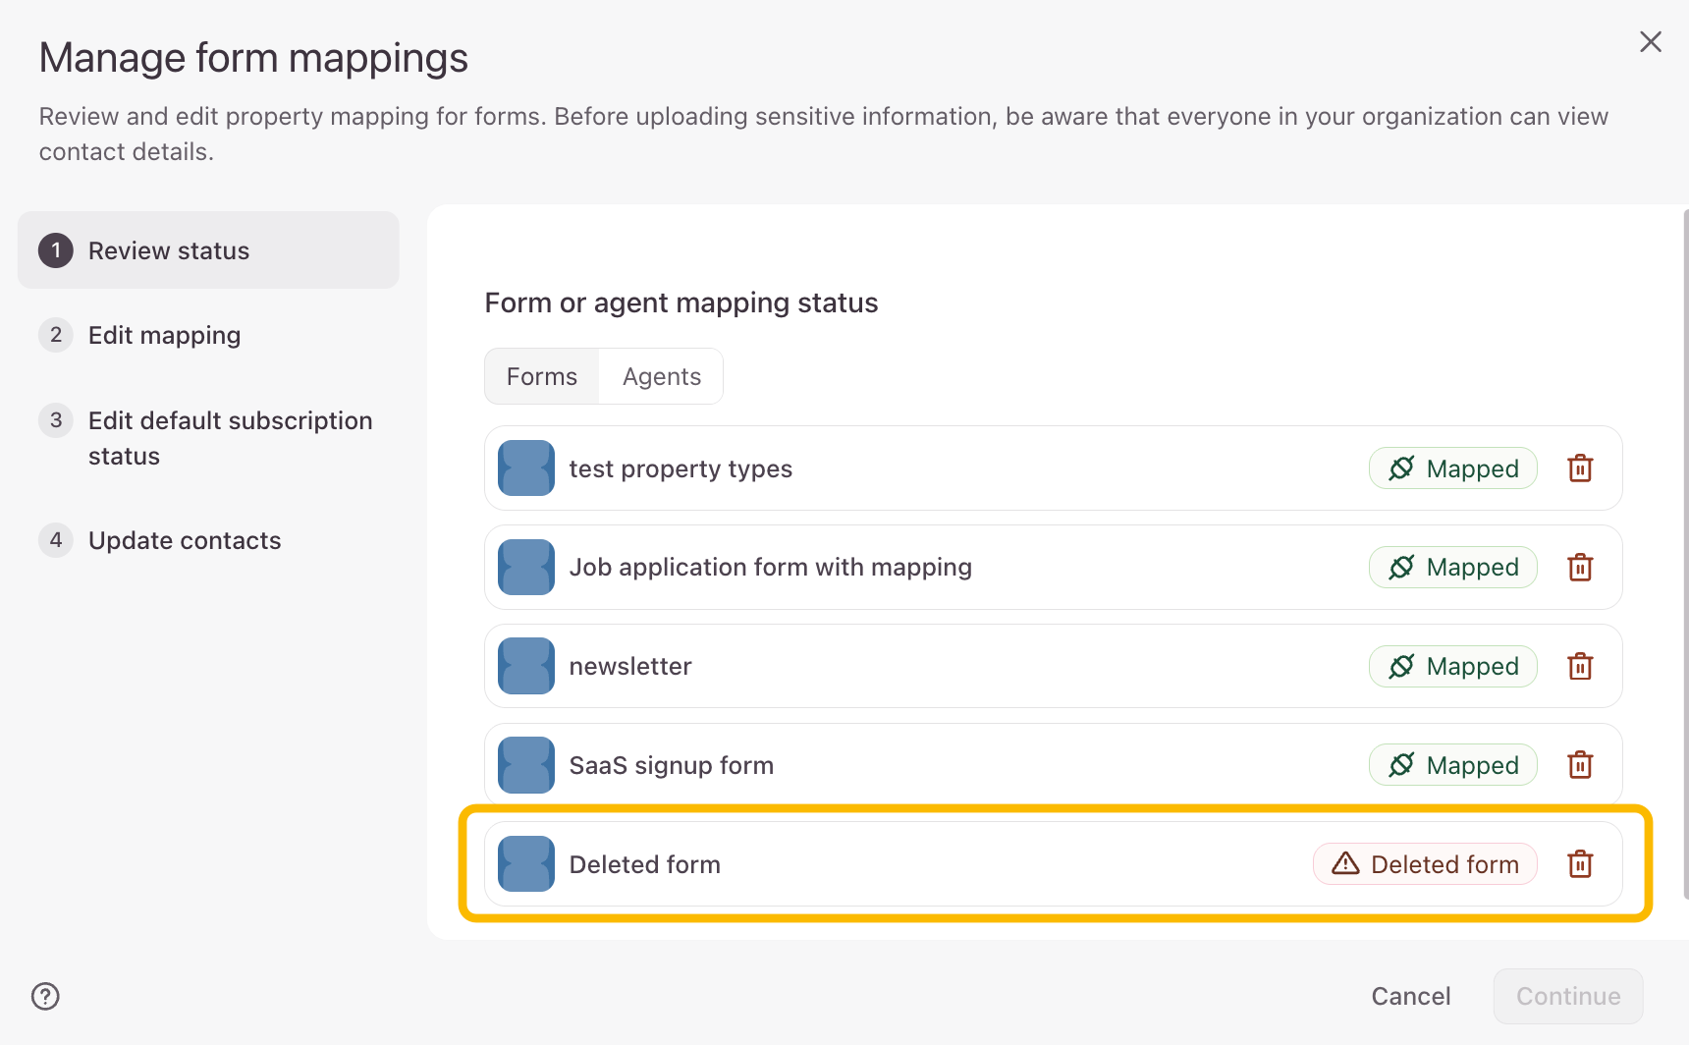
Task: Switch to the Agents tab
Action: [x=662, y=377]
